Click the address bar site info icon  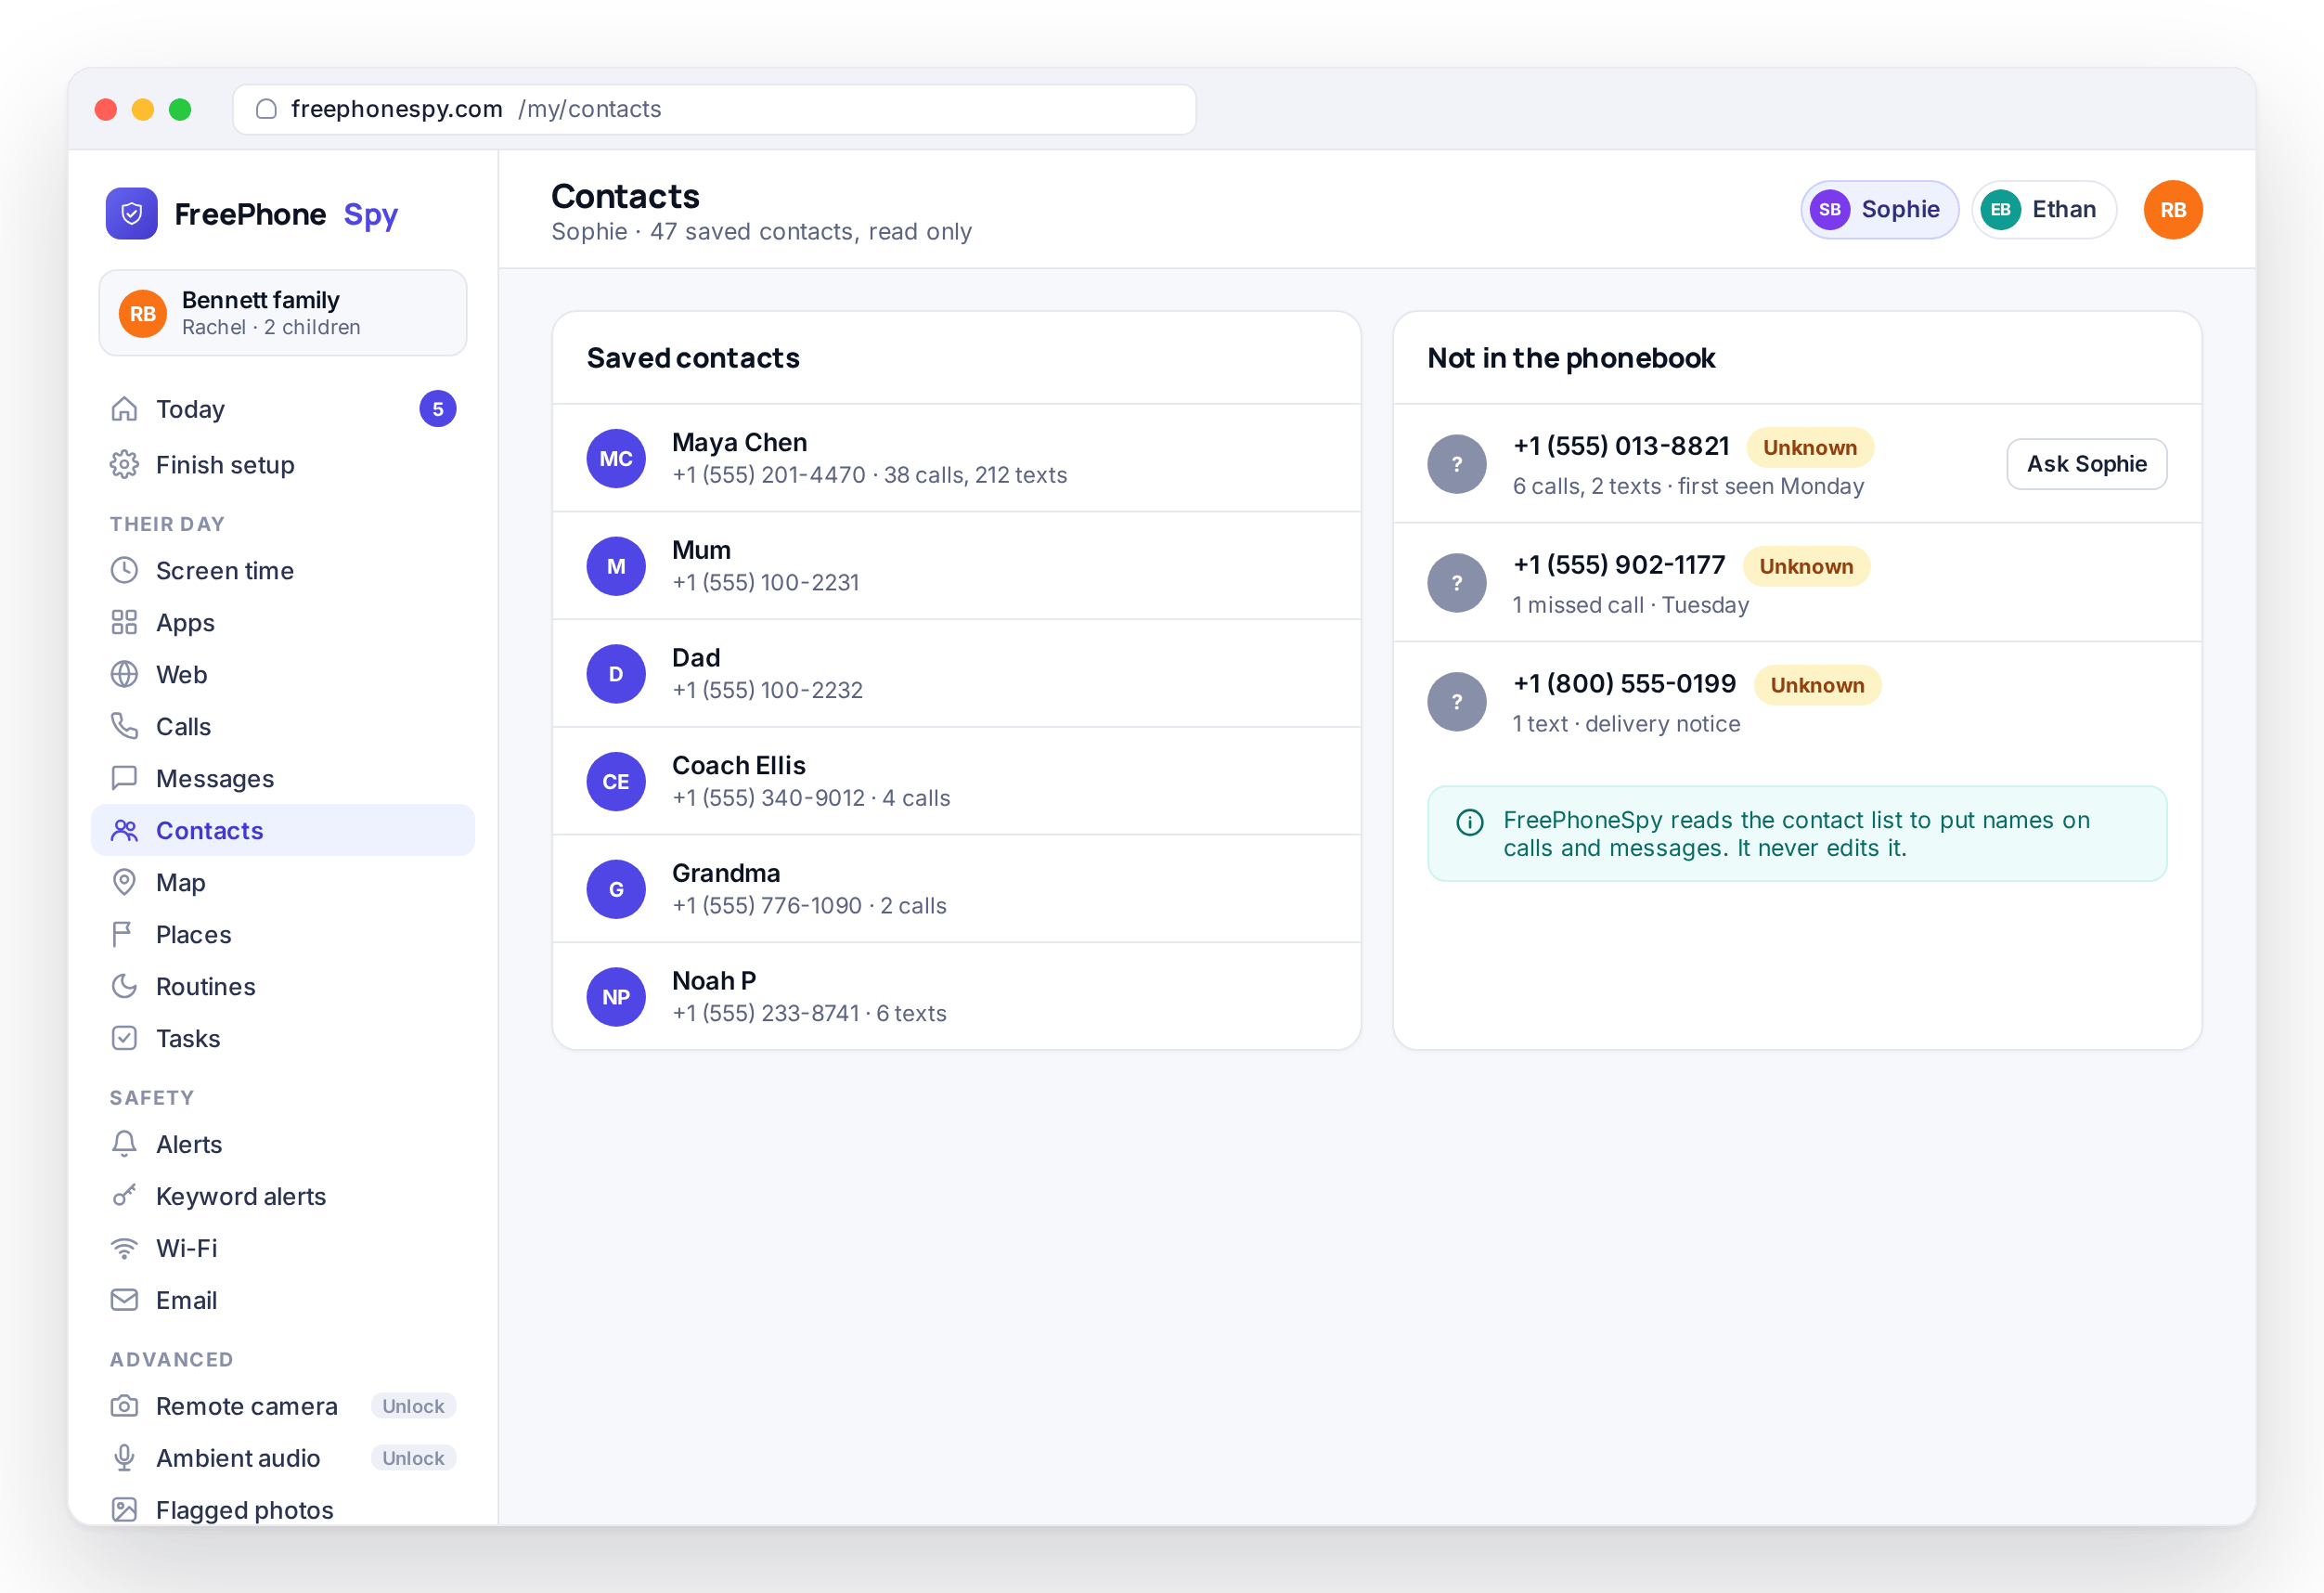point(266,109)
